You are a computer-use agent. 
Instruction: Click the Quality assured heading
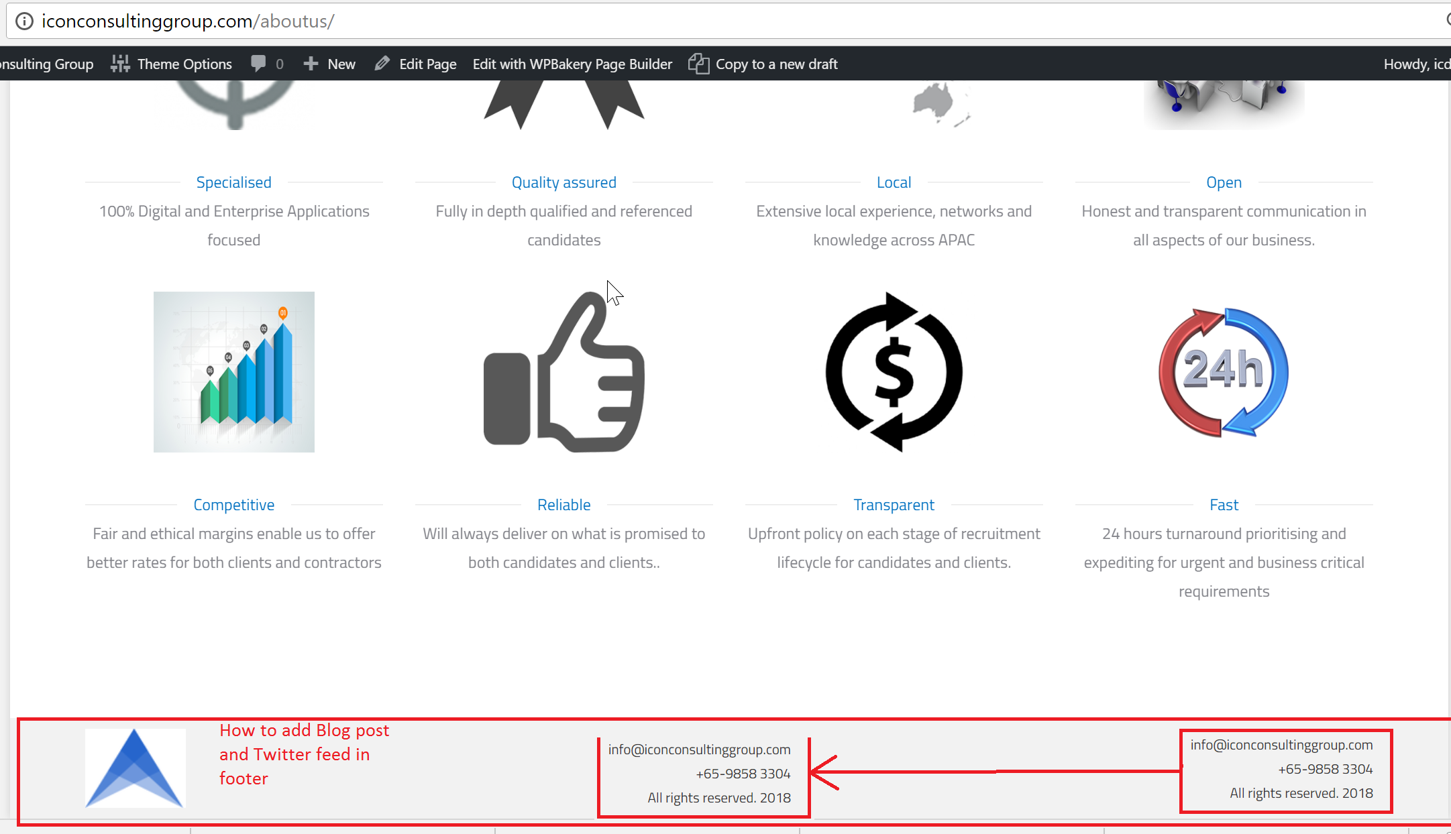[x=563, y=182]
